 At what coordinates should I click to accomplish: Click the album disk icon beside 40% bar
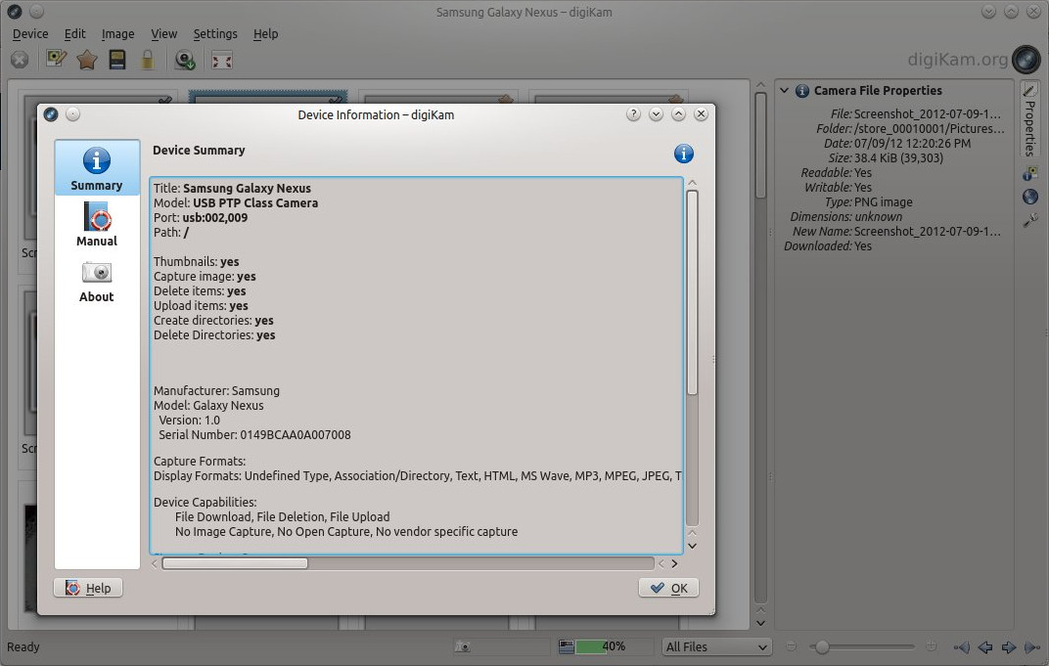tap(566, 646)
